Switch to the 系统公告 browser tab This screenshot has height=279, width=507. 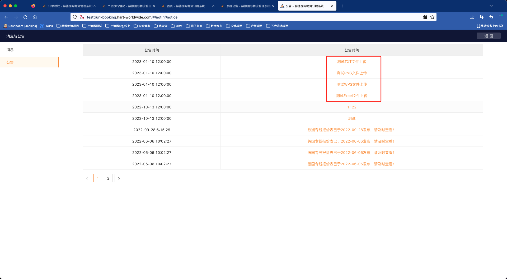tap(247, 6)
